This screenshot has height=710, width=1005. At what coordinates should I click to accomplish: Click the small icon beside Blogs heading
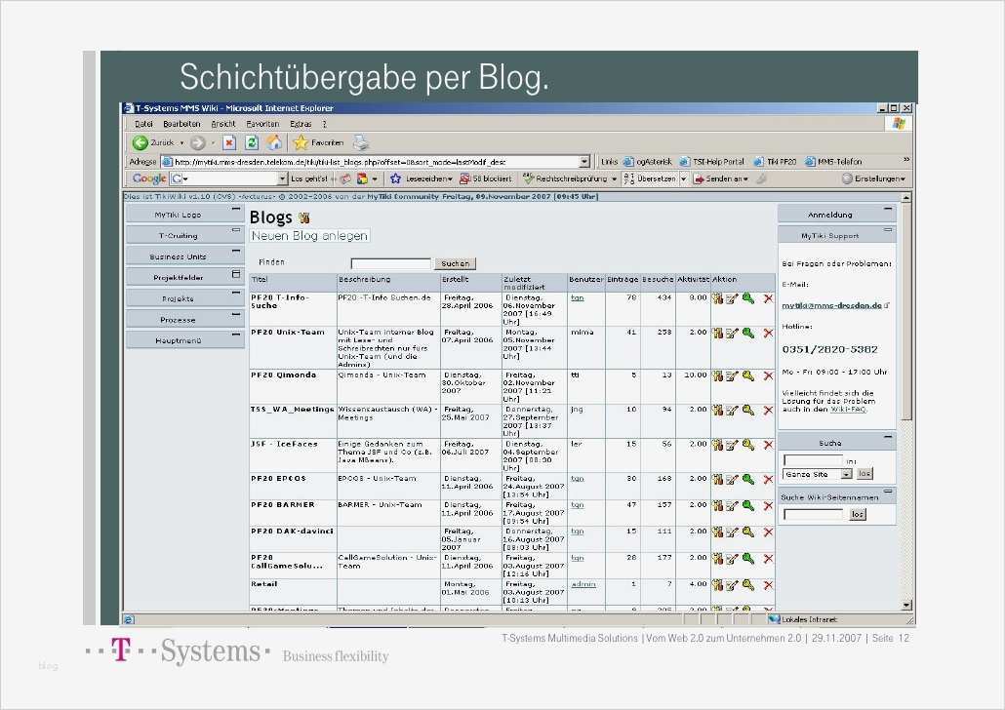click(x=303, y=217)
